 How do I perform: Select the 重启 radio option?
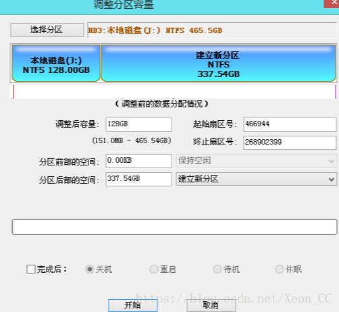[154, 269]
